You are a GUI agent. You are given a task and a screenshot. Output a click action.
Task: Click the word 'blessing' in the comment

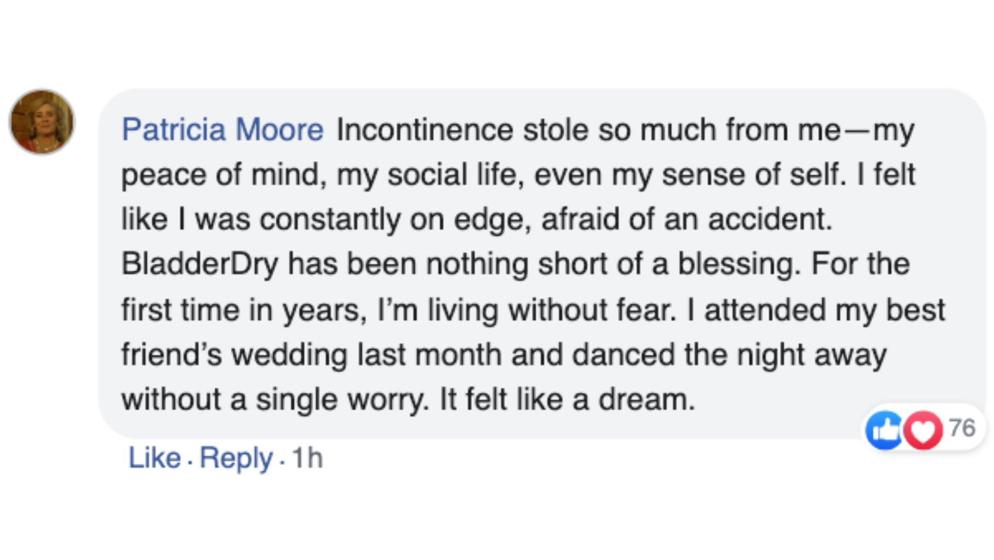[x=741, y=265]
